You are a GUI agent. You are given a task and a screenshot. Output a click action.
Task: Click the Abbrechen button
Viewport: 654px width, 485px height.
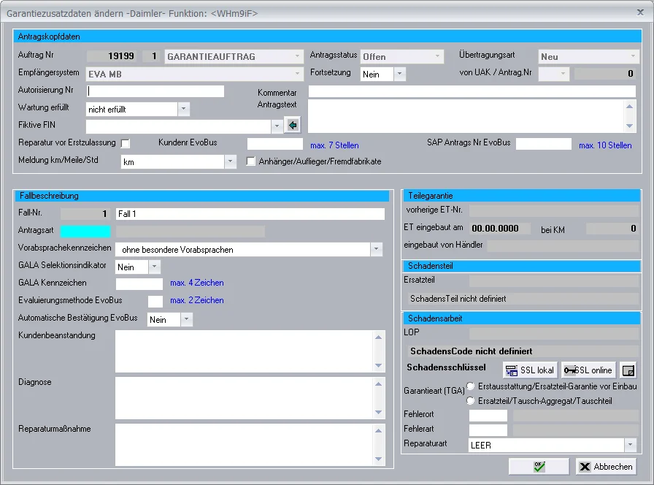click(607, 466)
